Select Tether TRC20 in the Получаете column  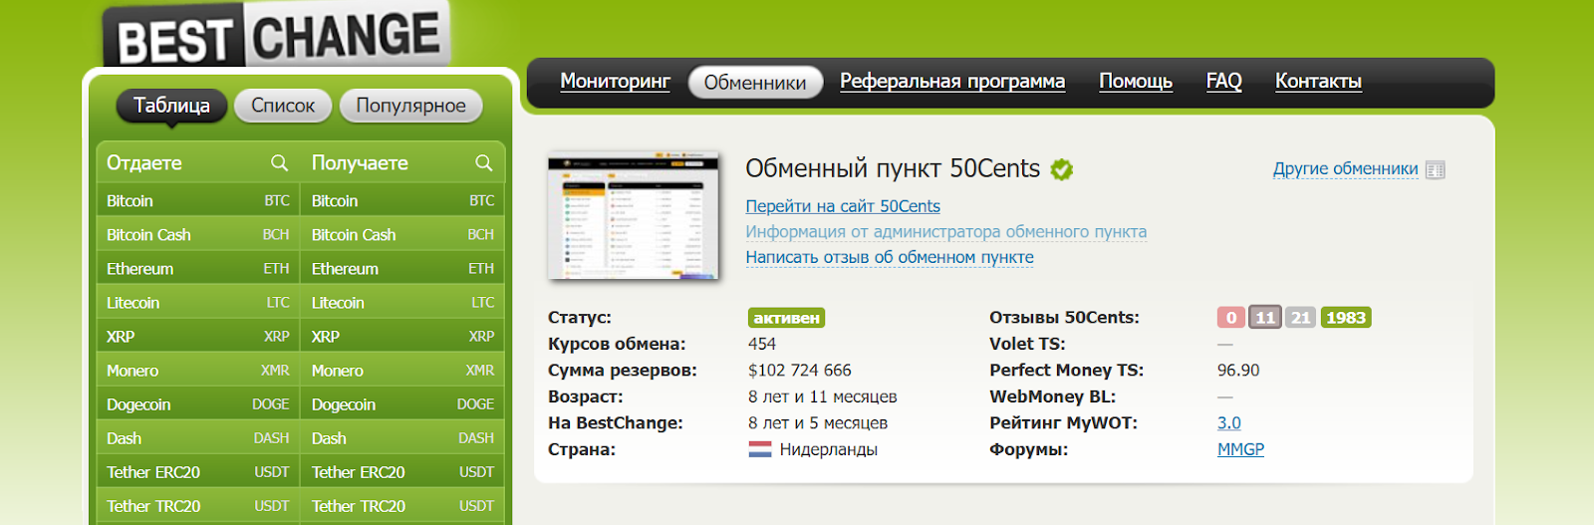pyautogui.click(x=402, y=506)
